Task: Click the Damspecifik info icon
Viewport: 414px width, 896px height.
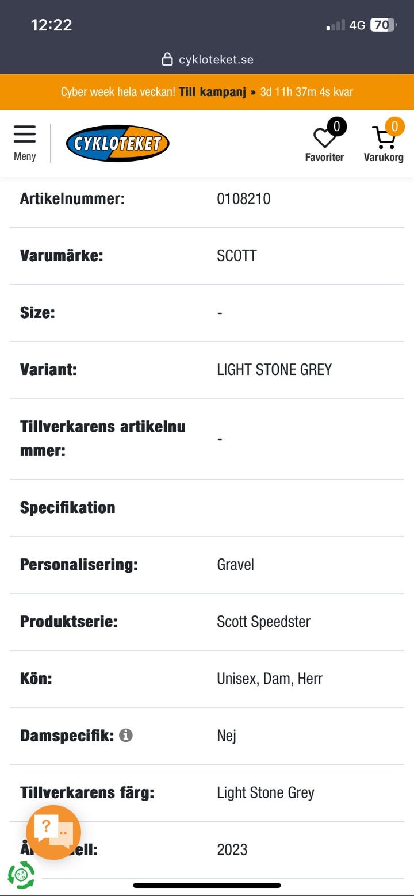Action: coord(126,735)
